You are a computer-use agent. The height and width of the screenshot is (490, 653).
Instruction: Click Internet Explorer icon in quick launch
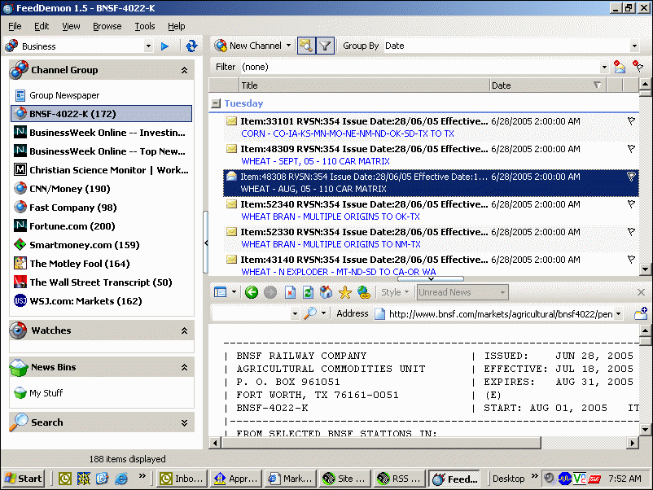tap(121, 479)
